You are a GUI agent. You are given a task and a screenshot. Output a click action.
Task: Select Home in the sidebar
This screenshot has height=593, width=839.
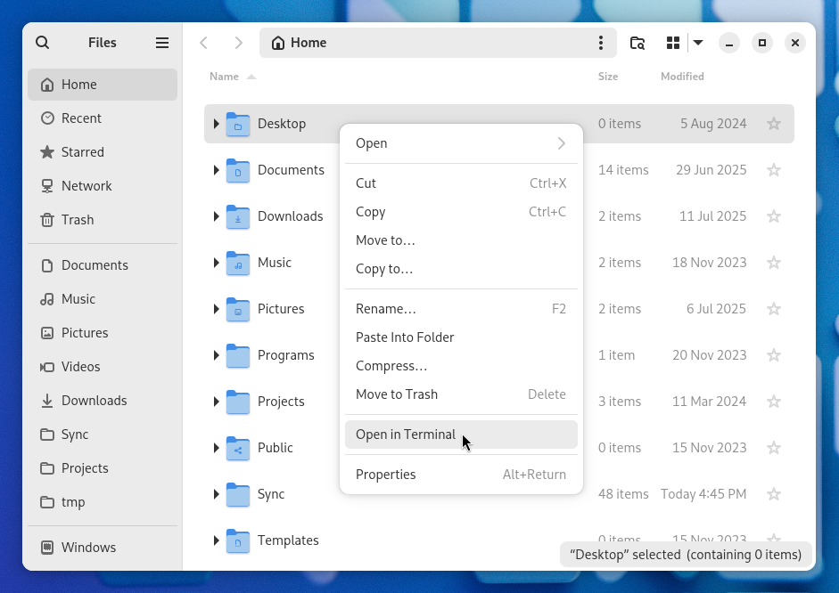(103, 85)
